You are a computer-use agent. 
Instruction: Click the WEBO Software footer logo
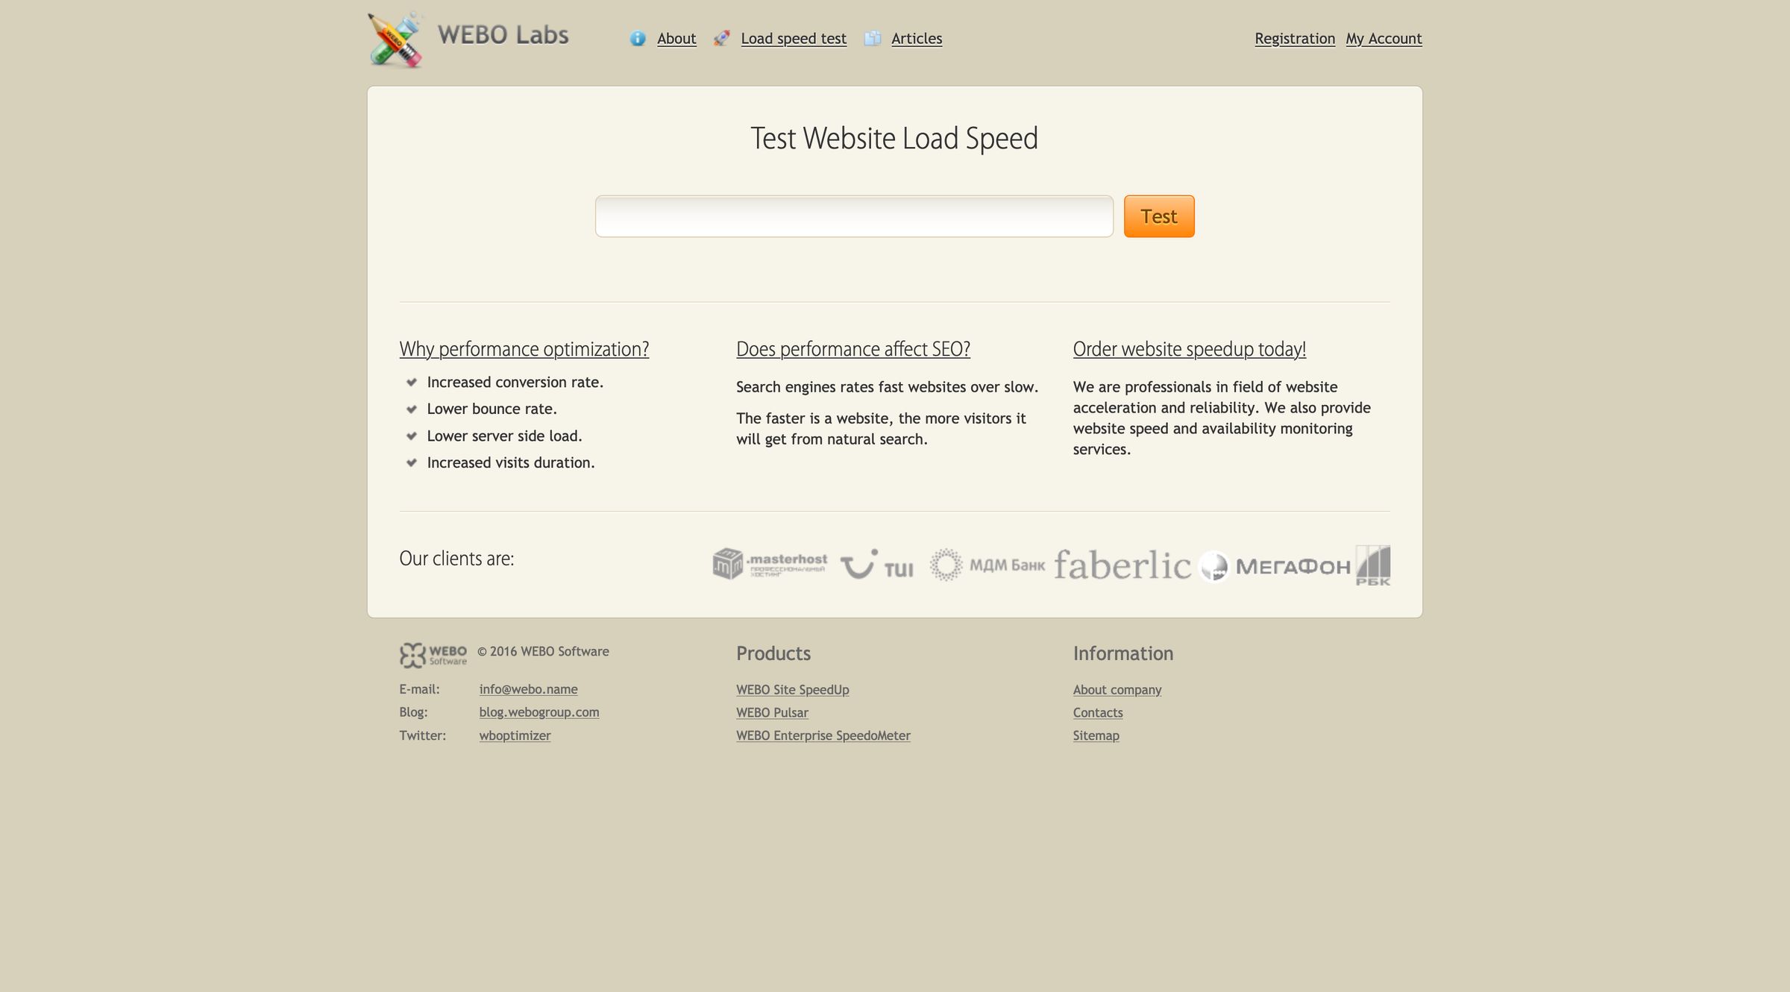[433, 655]
